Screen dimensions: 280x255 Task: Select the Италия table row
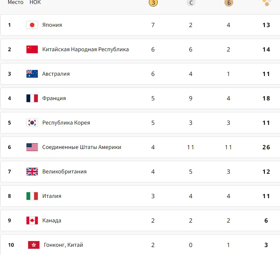point(140,196)
